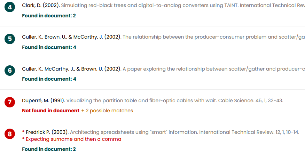Click 'Found in document: 4' under reference 6

click(x=49, y=79)
